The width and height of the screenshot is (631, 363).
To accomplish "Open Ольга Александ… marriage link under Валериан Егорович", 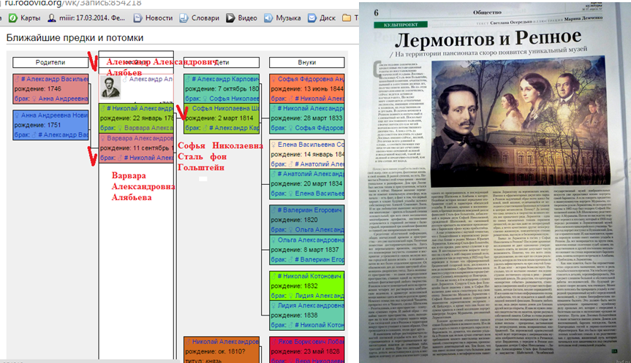I will [320, 229].
